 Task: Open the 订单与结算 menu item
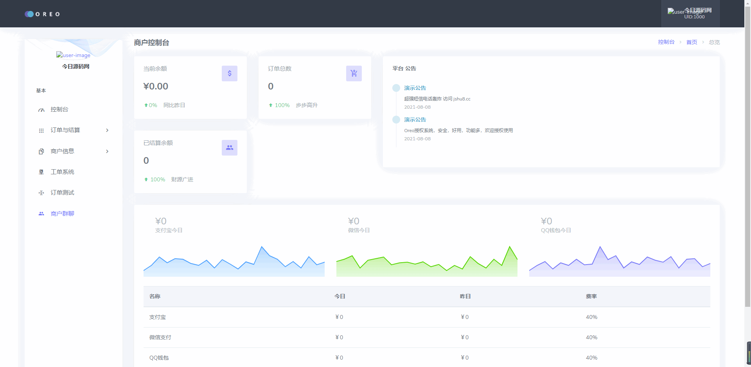click(74, 130)
